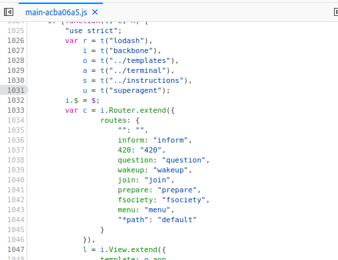338x260 pixels.
Task: Click the "*path" route key
Action: 133,220
